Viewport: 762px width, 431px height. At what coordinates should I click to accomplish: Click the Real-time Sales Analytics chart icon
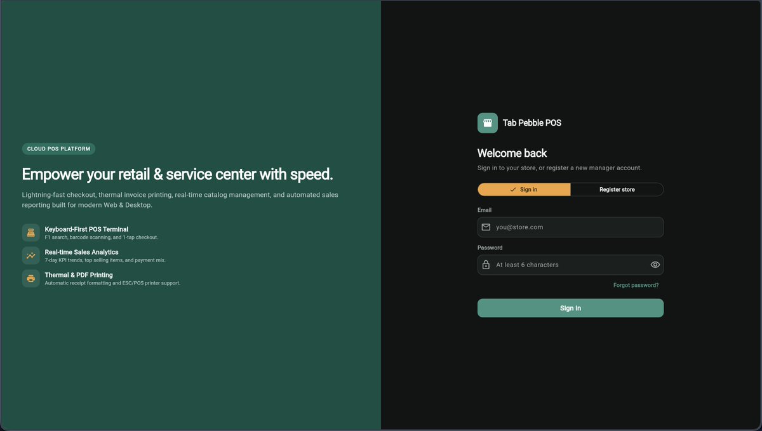tap(30, 255)
